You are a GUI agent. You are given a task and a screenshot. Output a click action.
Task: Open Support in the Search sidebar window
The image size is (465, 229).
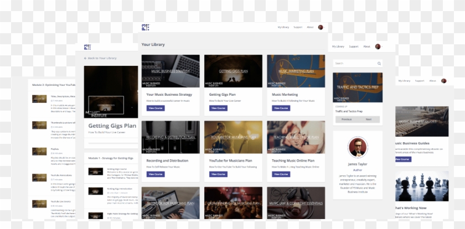354,46
